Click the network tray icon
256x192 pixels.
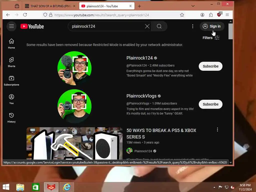(226, 187)
